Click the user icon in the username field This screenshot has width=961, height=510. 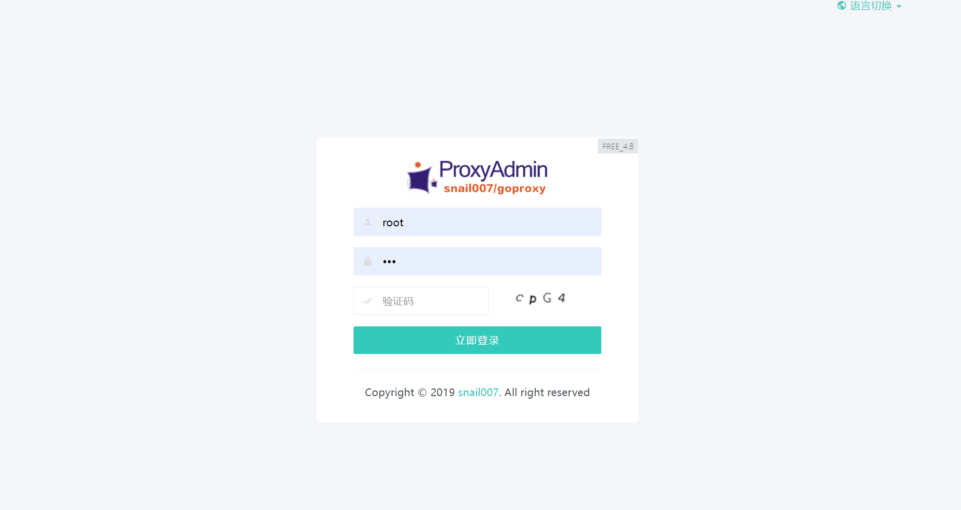[x=368, y=222]
